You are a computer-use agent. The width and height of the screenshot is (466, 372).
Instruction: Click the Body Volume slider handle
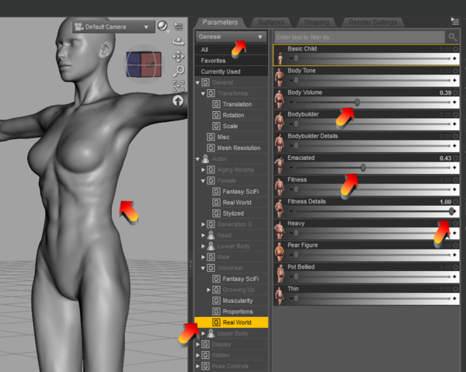357,103
